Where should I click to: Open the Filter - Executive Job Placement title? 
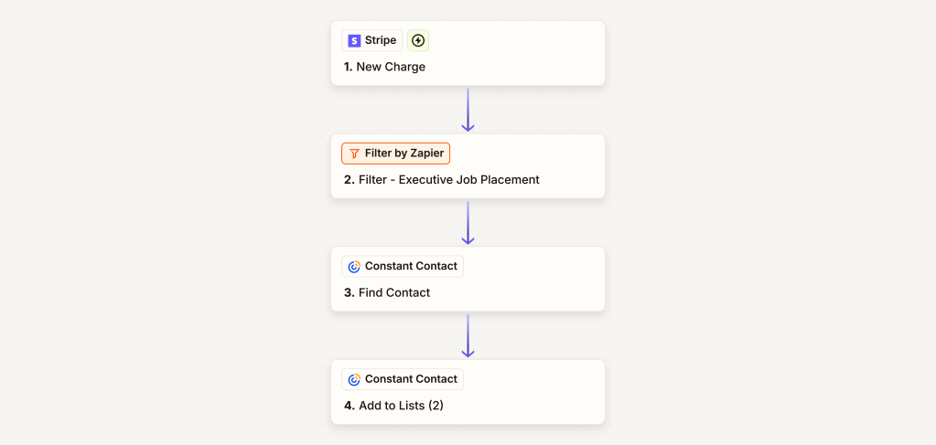pos(448,180)
